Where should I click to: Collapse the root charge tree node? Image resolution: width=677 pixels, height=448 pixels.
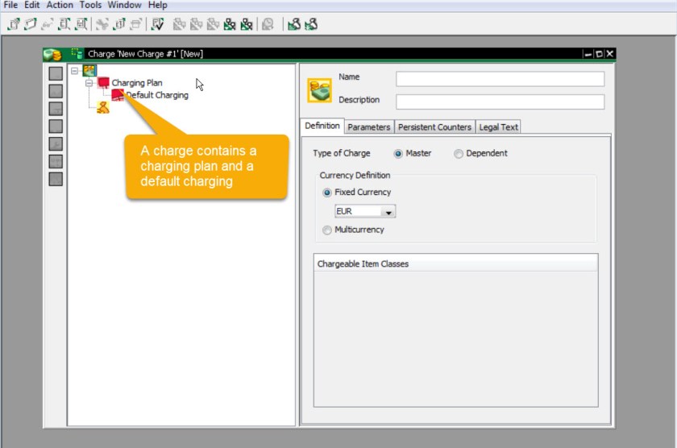coord(75,71)
